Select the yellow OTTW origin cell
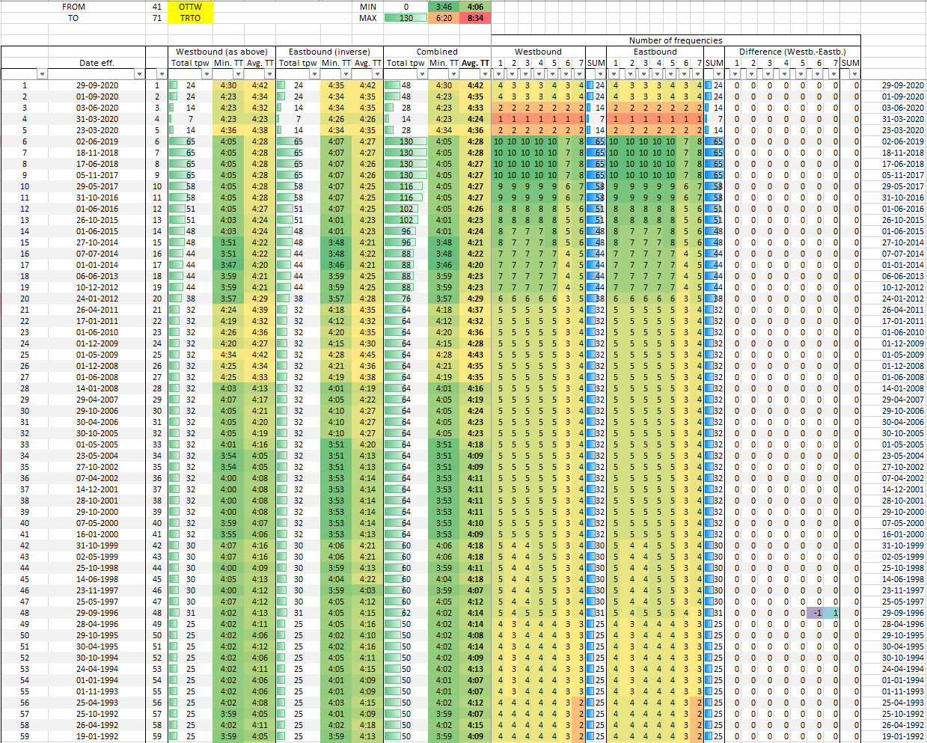 (x=190, y=7)
